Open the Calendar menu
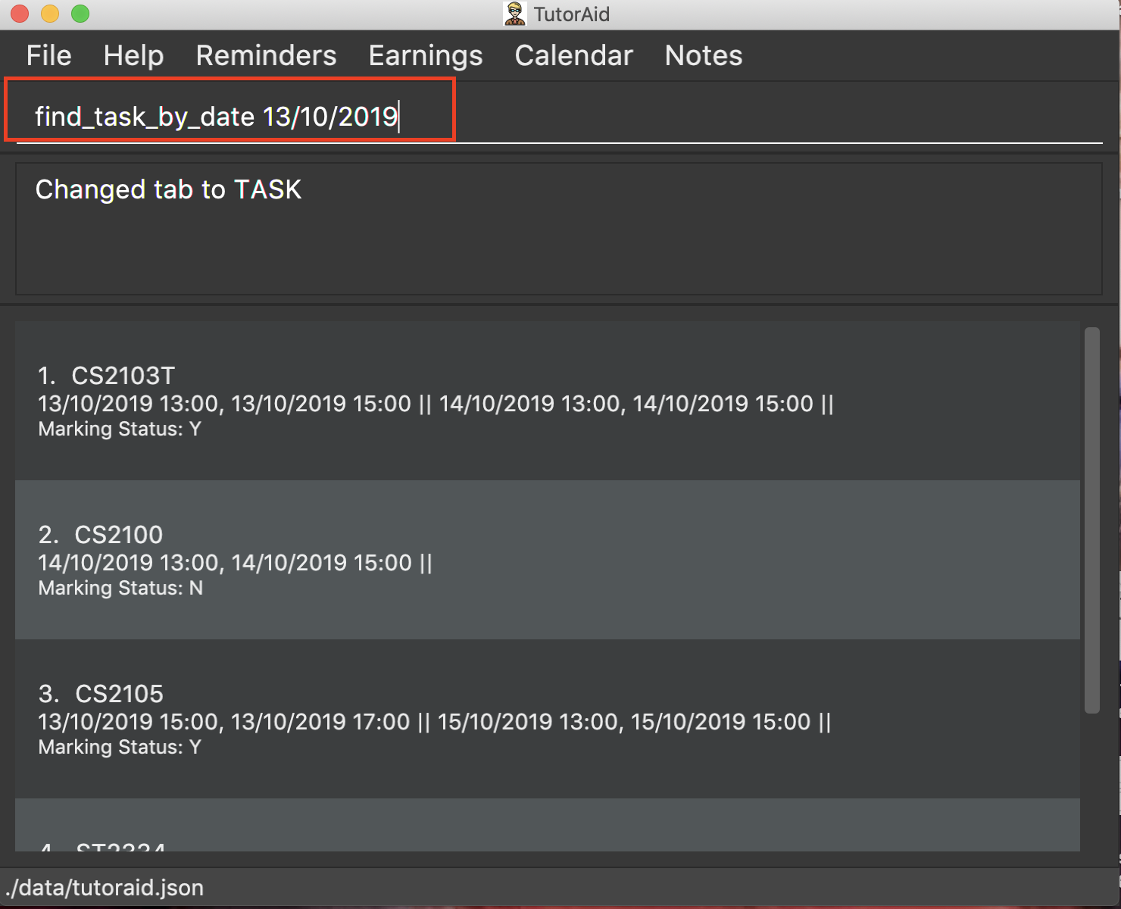 click(573, 55)
